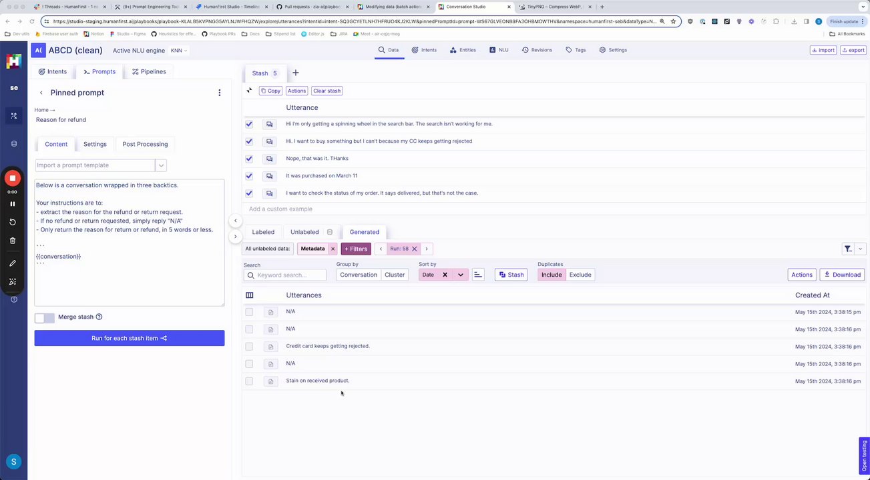Uncheck the CC keeps getting rejected utterance
Viewport: 870px width, 480px height.
pyautogui.click(x=249, y=141)
